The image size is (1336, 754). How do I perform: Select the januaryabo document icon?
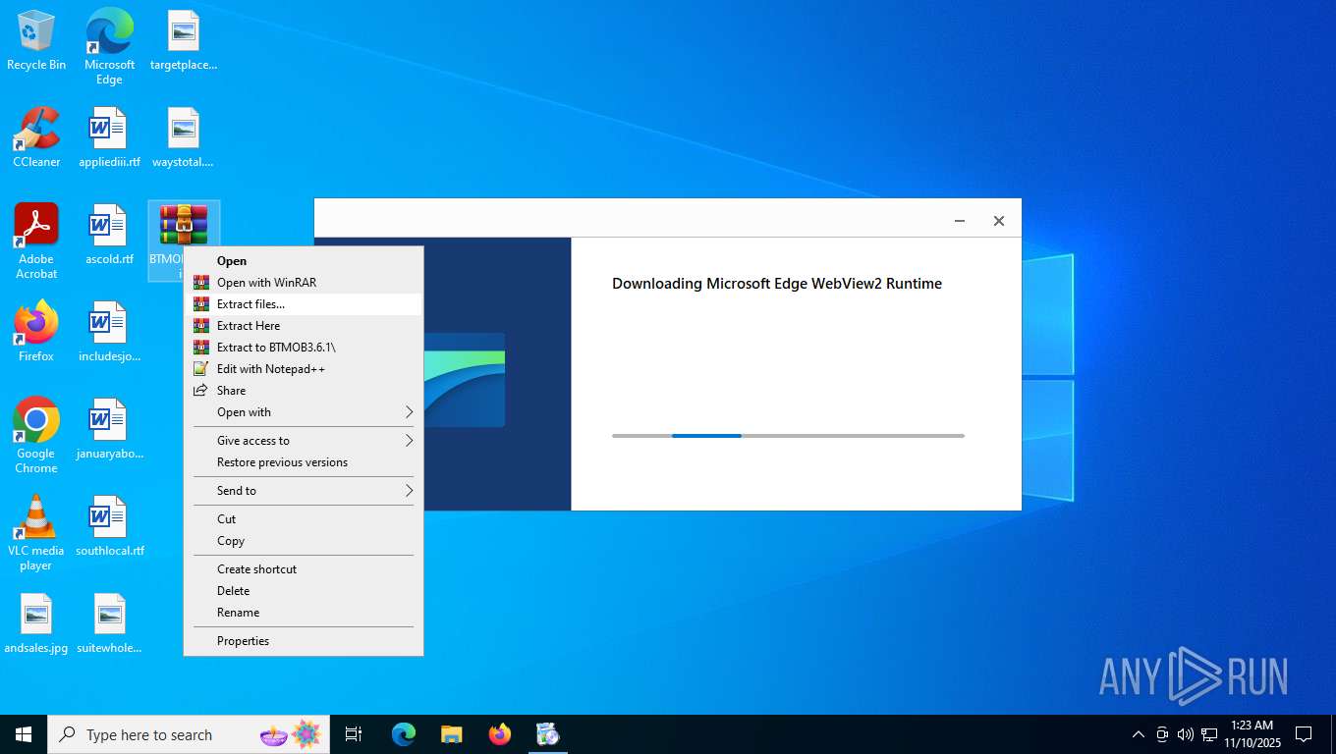tap(109, 429)
